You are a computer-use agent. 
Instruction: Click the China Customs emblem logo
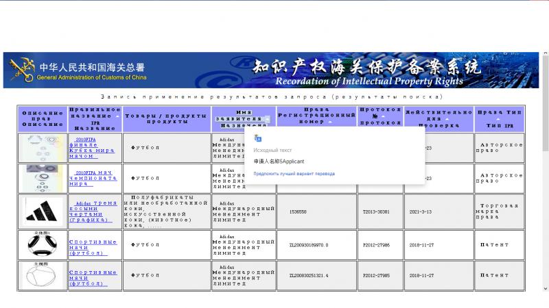pos(21,69)
